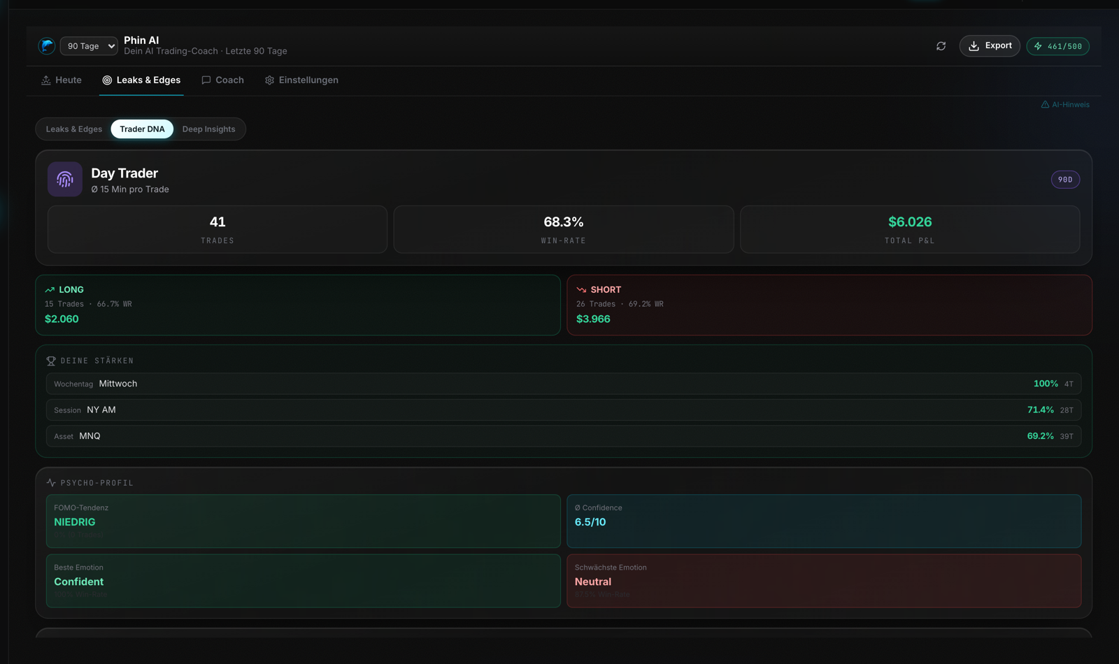Select the Asset MNQ row
Image resolution: width=1119 pixels, height=664 pixels.
click(x=564, y=436)
